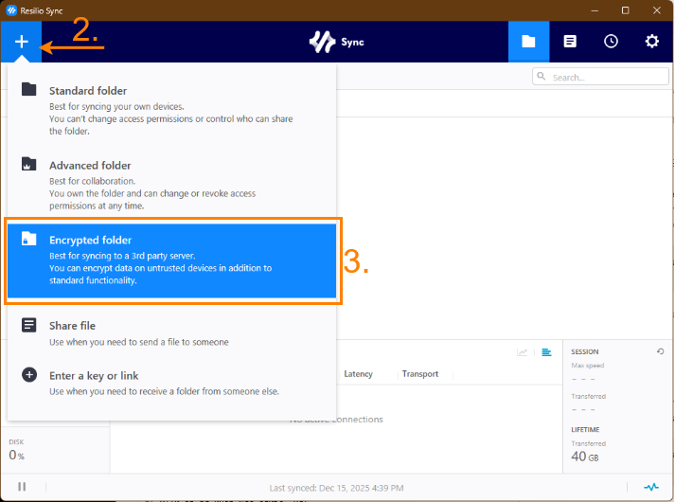Screen dimensions: 675x502
Task: Choose Share file from the menu
Action: [x=170, y=332]
